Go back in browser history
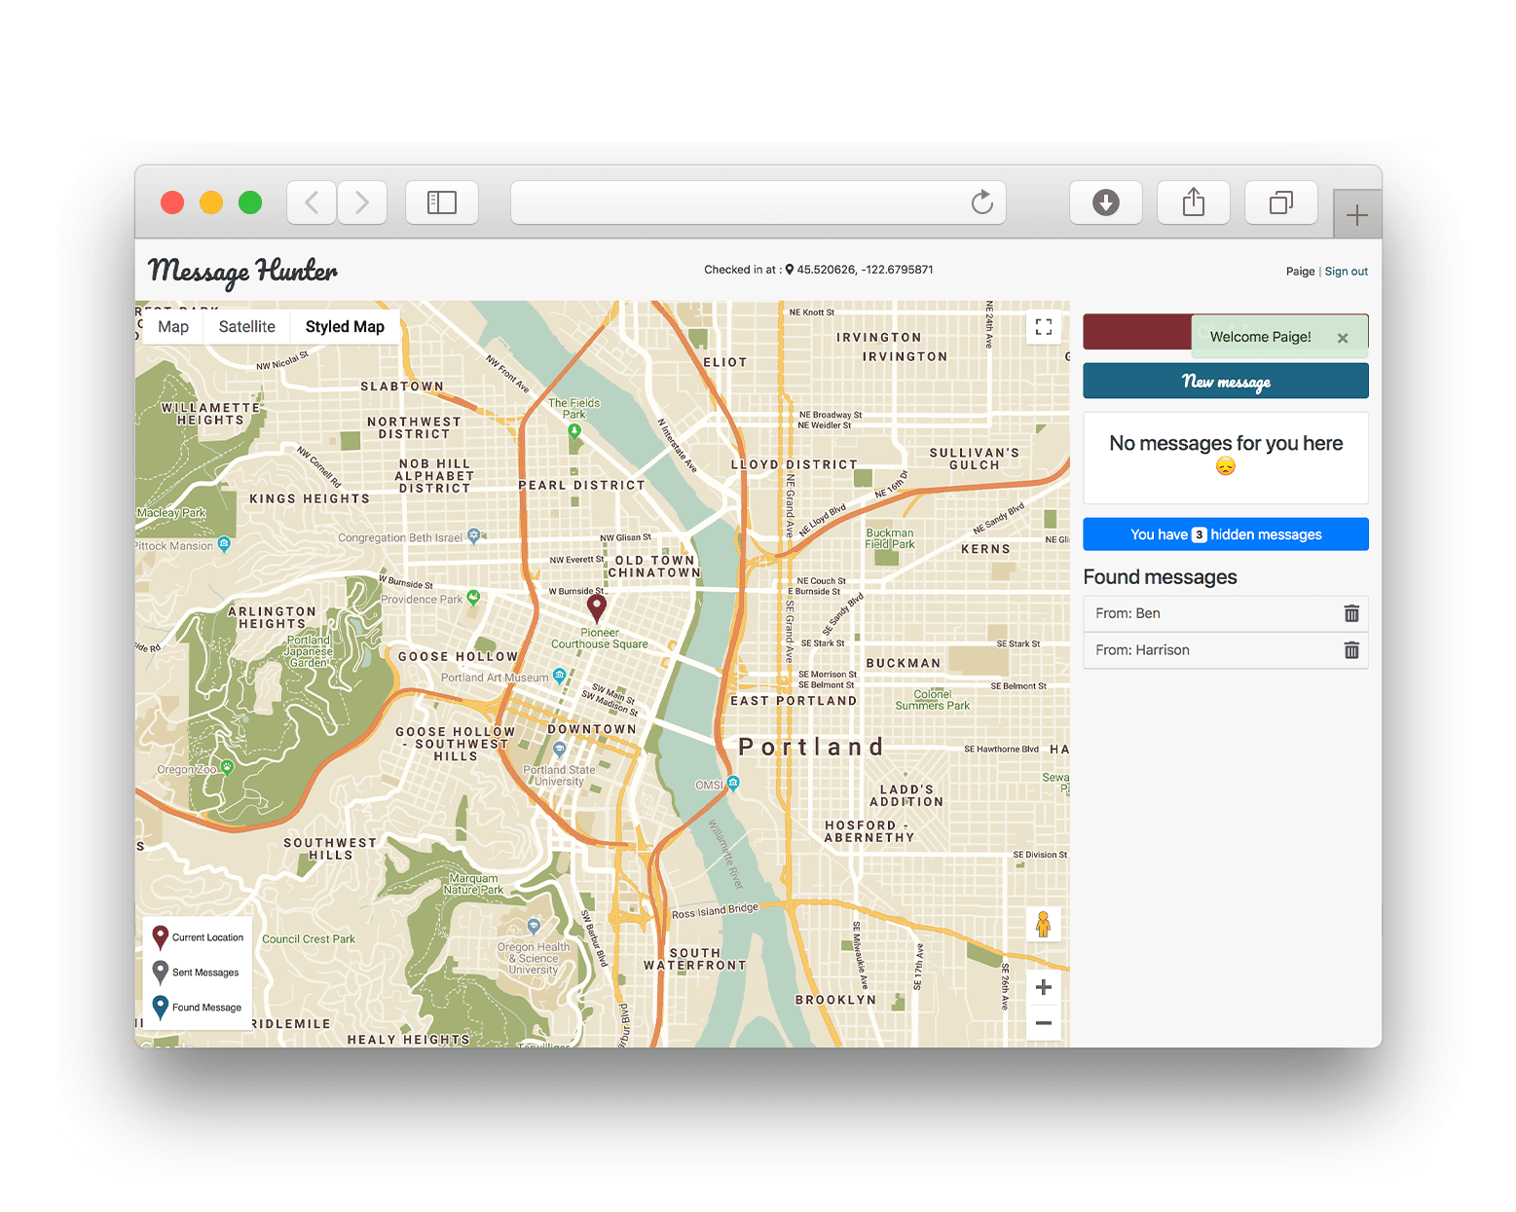1516x1212 pixels. [313, 202]
